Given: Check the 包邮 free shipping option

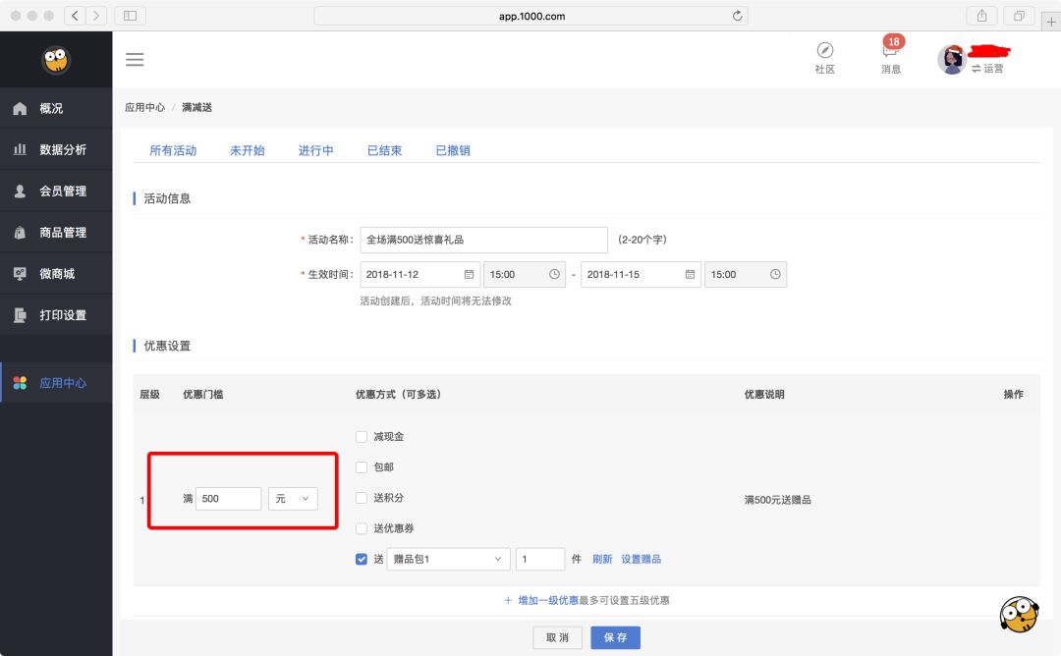Looking at the screenshot, I should [x=362, y=466].
